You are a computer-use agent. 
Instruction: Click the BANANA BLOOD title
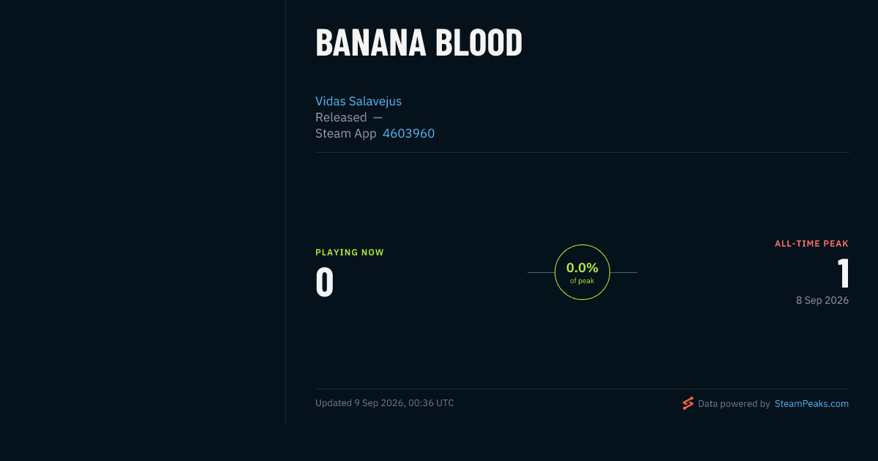[419, 43]
